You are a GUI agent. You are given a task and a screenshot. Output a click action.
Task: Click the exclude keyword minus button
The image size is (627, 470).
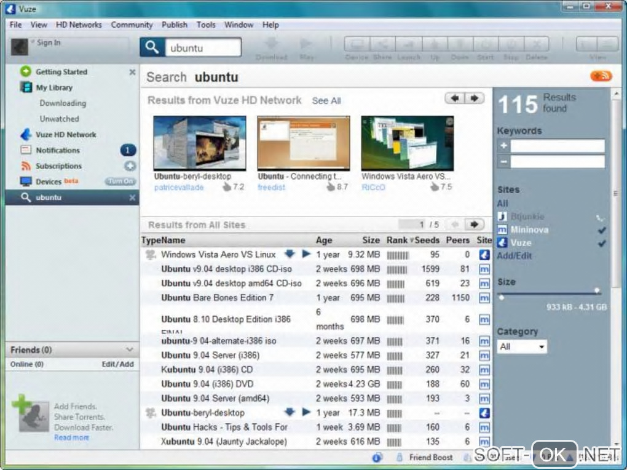[503, 162]
